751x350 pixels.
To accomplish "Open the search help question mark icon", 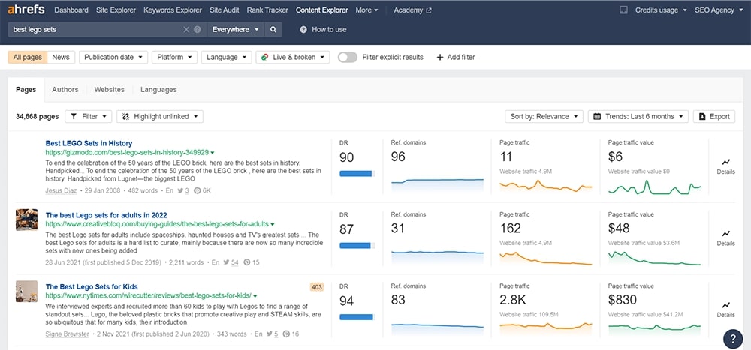I will pyautogui.click(x=198, y=30).
